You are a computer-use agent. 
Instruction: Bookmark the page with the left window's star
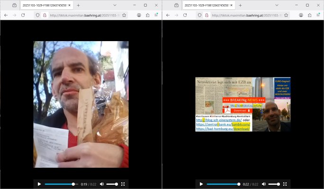click(x=124, y=15)
